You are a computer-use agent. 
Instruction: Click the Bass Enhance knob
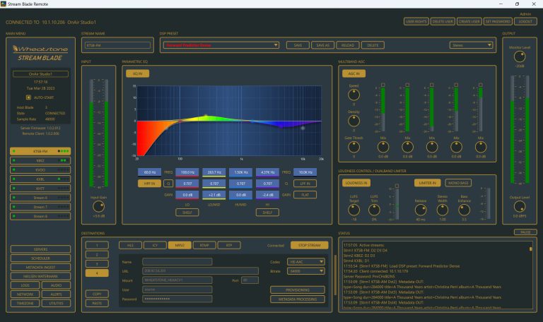tap(465, 209)
